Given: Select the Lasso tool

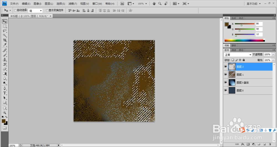Looking at the screenshot, I should pos(5,31).
